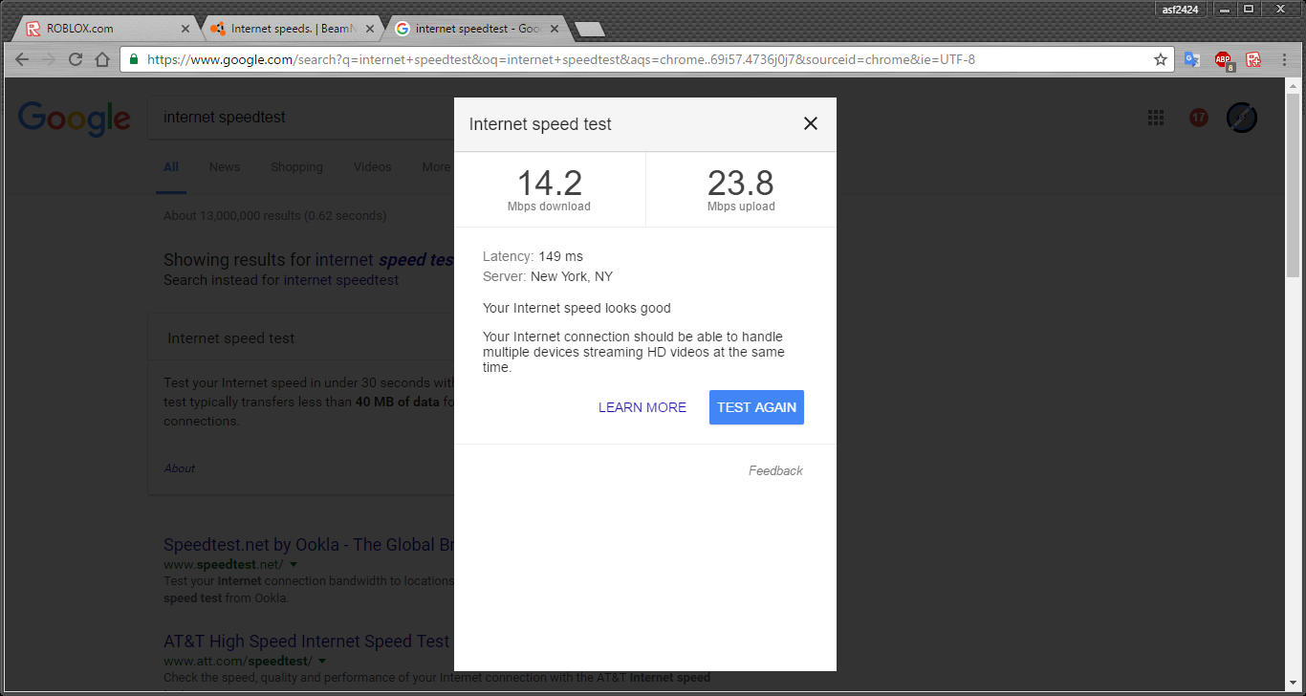Search instead for internet speedtest link

(x=341, y=280)
